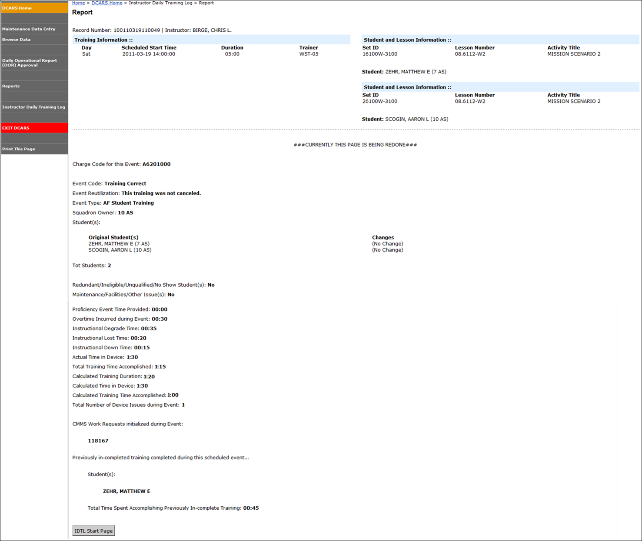642x541 pixels.
Task: Open the Reports sidebar item
Action: pos(34,86)
